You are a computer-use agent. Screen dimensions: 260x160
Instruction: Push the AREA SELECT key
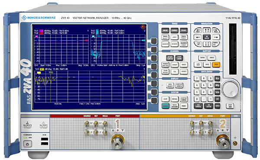pos(170,85)
